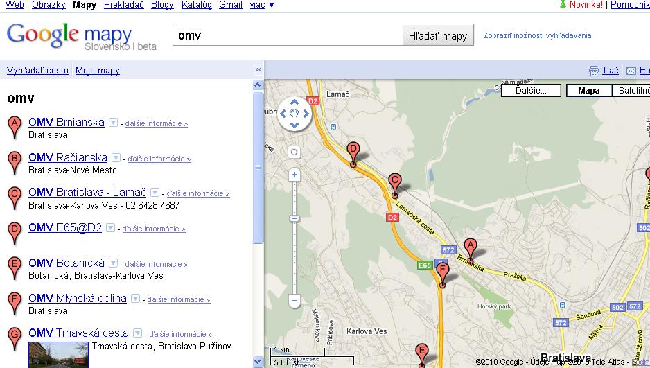650x368 pixels.
Task: Pan the map left with arrow
Action: [283, 114]
